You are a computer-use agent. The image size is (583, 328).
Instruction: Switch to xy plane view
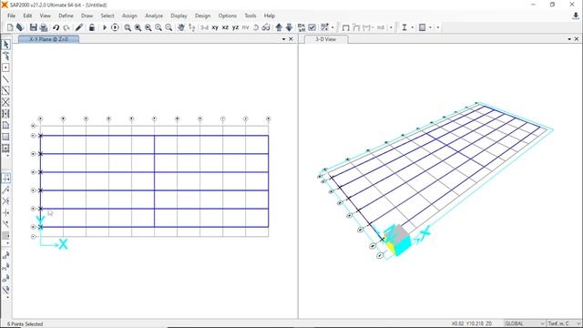coord(215,27)
